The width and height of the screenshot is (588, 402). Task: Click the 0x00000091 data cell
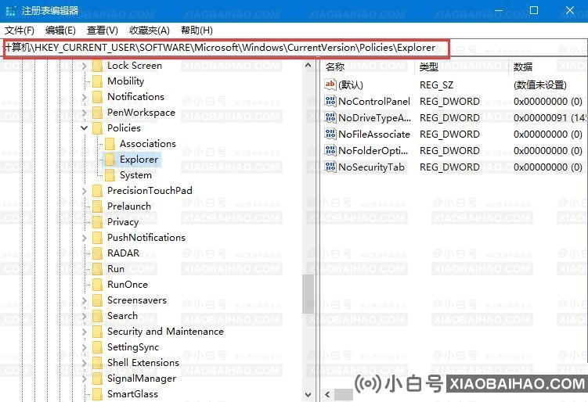point(550,118)
